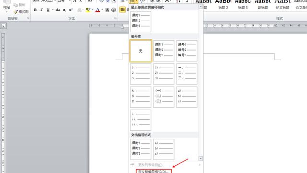Open the font name combo box
Screen dimensions: 307x173
(45, 2)
